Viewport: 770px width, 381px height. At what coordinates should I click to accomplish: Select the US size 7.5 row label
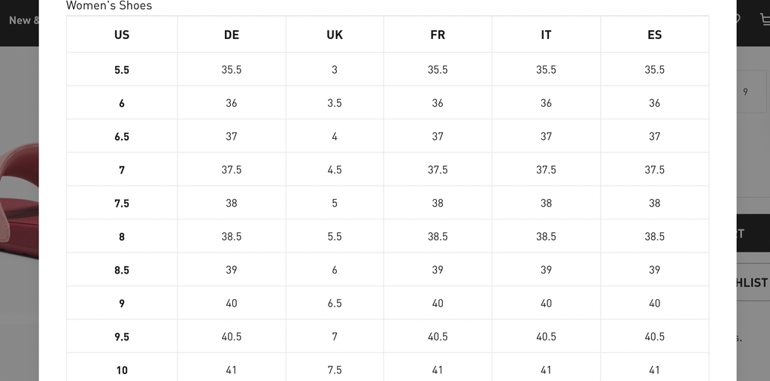pos(122,204)
